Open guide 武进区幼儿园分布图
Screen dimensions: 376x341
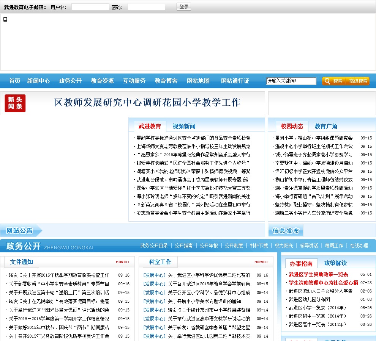[309, 300]
